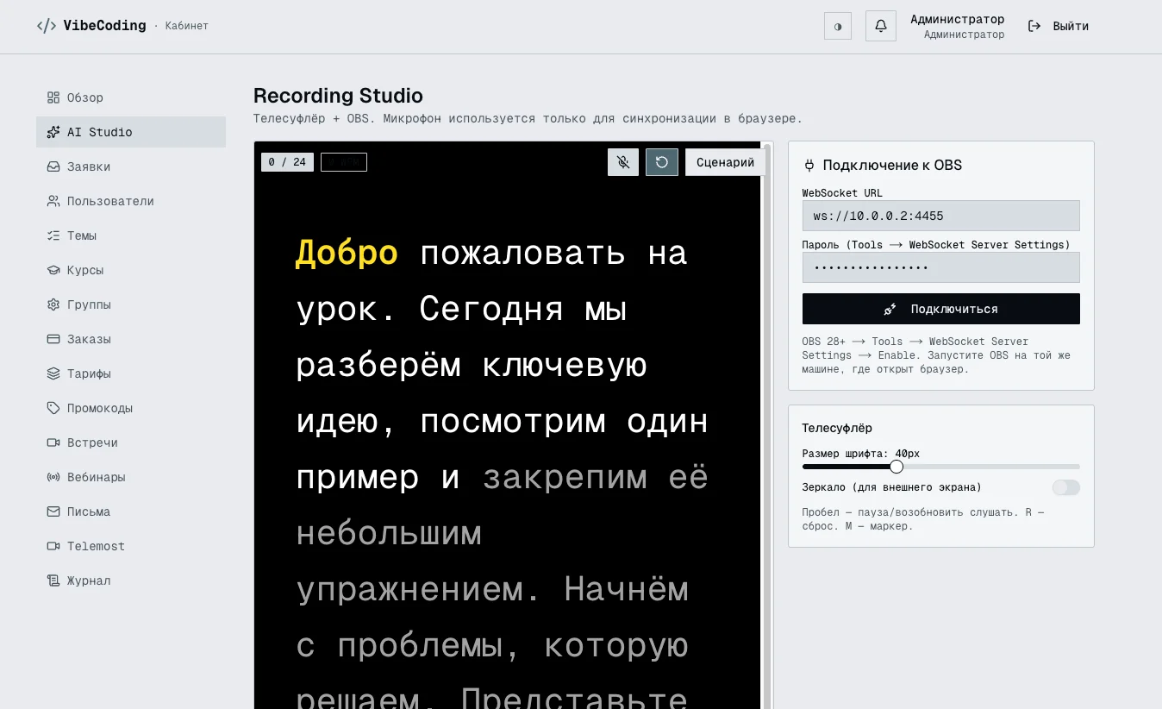Click the WPM indicator badge
This screenshot has width=1162, height=709.
(x=344, y=162)
